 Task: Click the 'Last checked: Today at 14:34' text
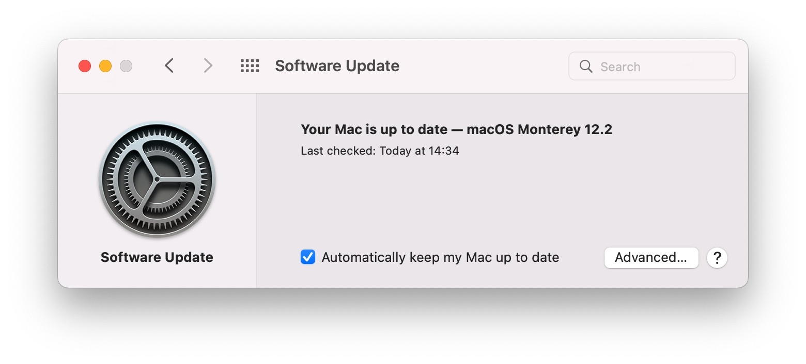[x=380, y=151]
